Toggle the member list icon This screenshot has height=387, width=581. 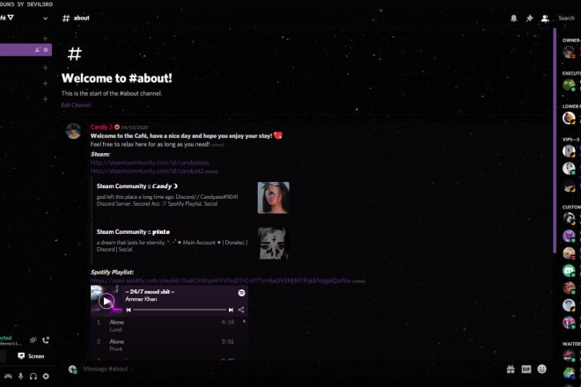point(545,18)
